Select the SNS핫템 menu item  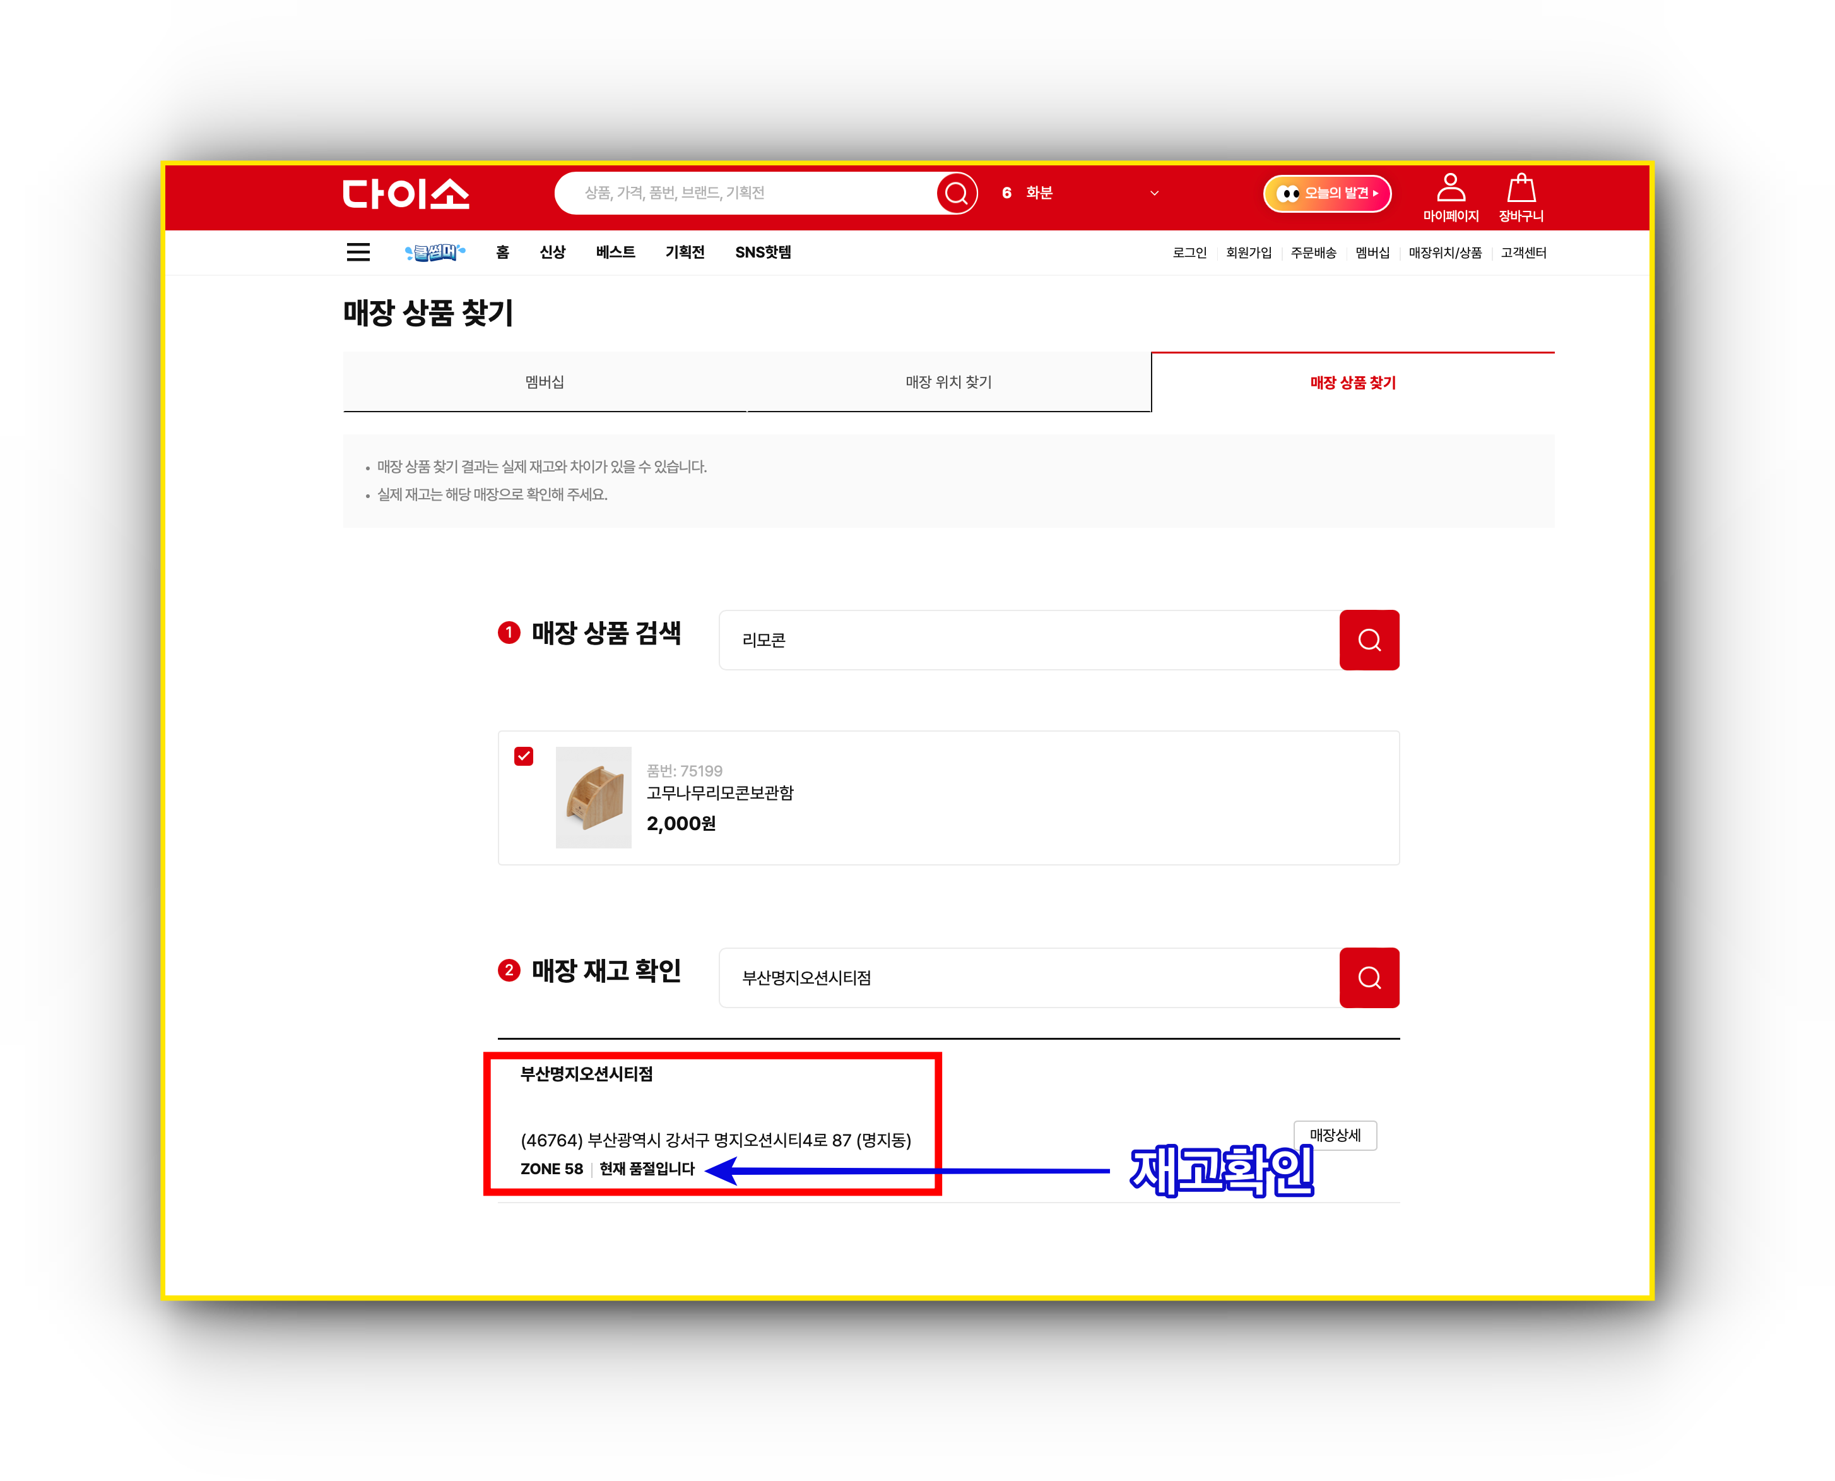763,253
